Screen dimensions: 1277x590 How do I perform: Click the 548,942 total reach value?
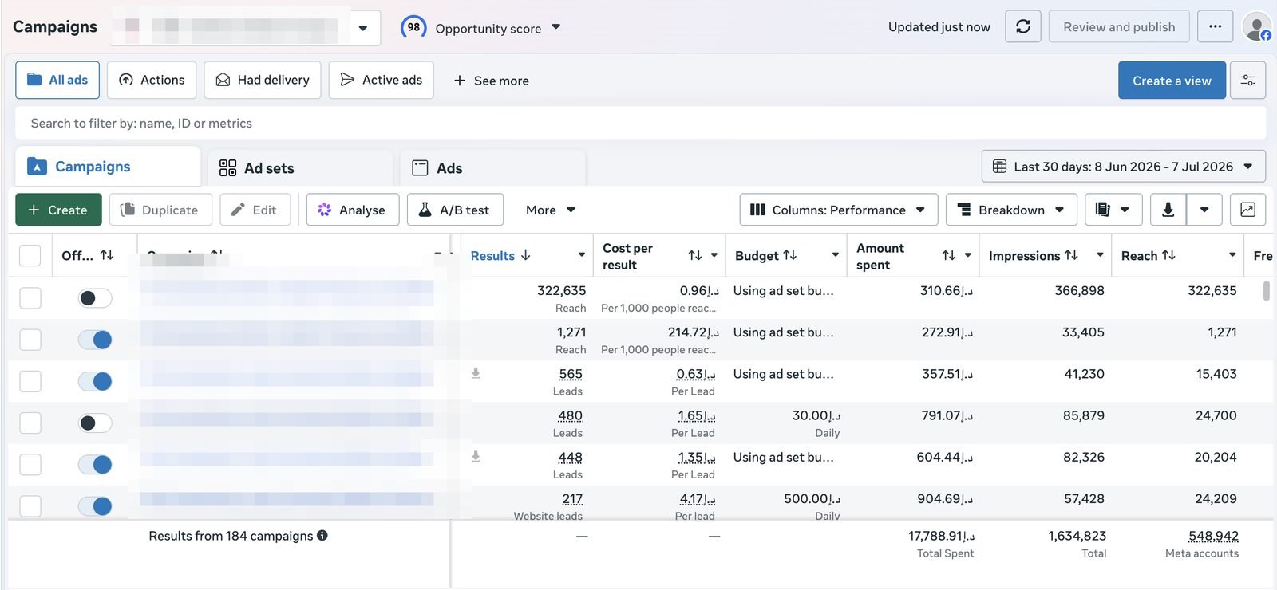click(x=1213, y=536)
